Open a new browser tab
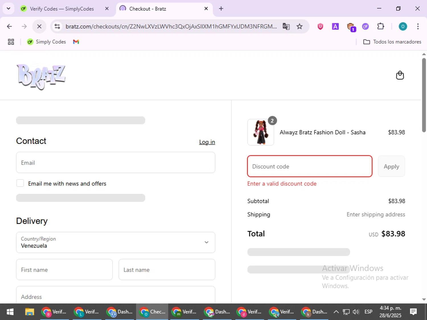This screenshot has height=320, width=427. (x=221, y=9)
